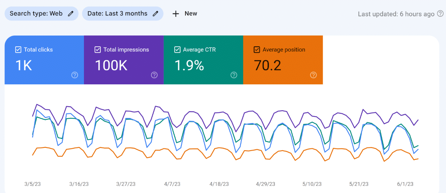Select the 70.2 Average position value
Image resolution: width=446 pixels, height=193 pixels.
[269, 66]
